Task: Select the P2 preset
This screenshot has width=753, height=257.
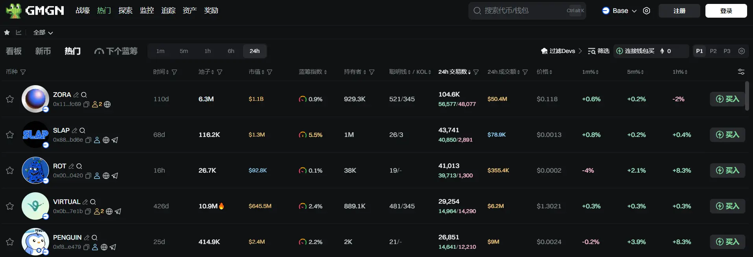Action: (x=713, y=51)
